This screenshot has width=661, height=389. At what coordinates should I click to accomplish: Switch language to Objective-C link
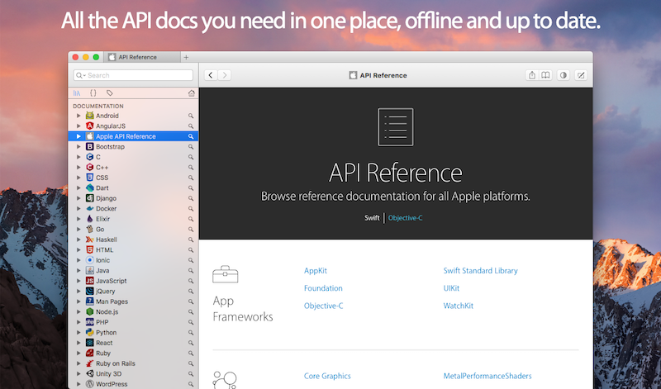tap(405, 218)
